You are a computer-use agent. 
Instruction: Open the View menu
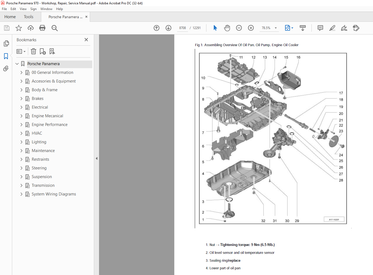tap(23, 9)
